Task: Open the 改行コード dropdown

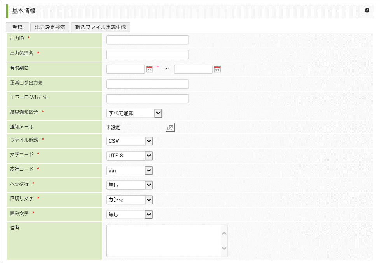Action: [x=130, y=171]
